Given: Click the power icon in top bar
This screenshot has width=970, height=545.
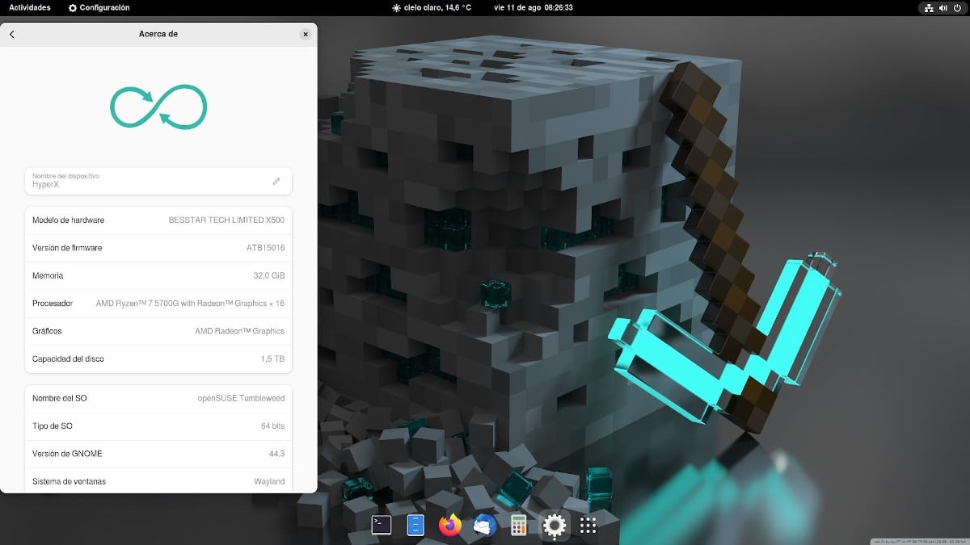Looking at the screenshot, I should point(958,7).
